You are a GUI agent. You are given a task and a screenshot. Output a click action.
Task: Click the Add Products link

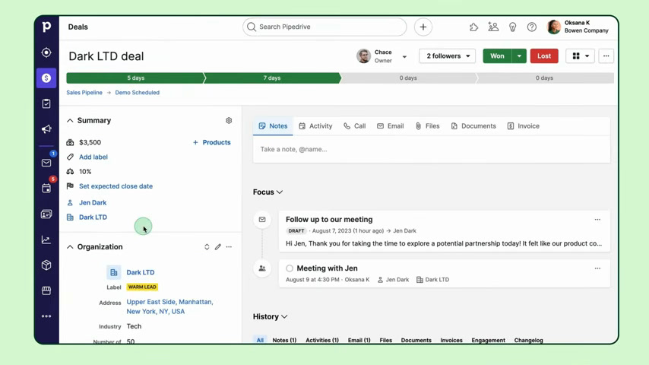[211, 142]
